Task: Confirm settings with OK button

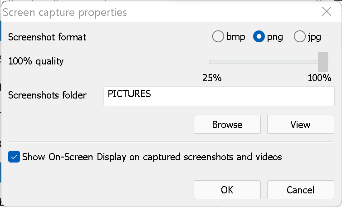Action: pyautogui.click(x=227, y=190)
